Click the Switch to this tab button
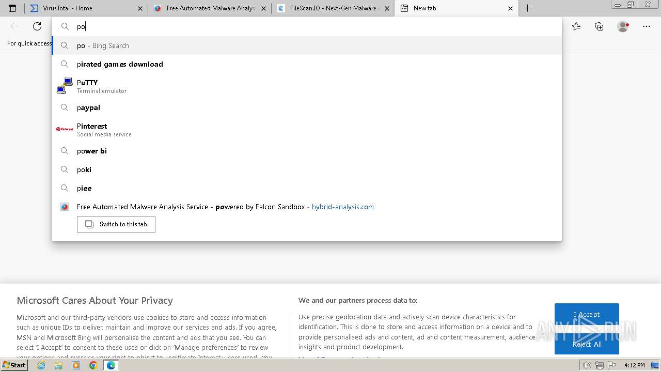 pos(116,224)
